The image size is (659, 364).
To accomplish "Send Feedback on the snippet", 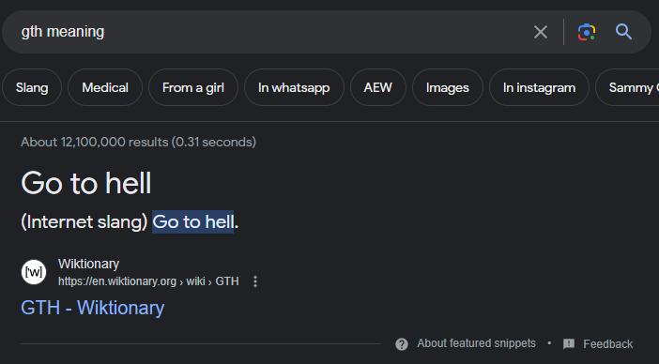I will (607, 344).
